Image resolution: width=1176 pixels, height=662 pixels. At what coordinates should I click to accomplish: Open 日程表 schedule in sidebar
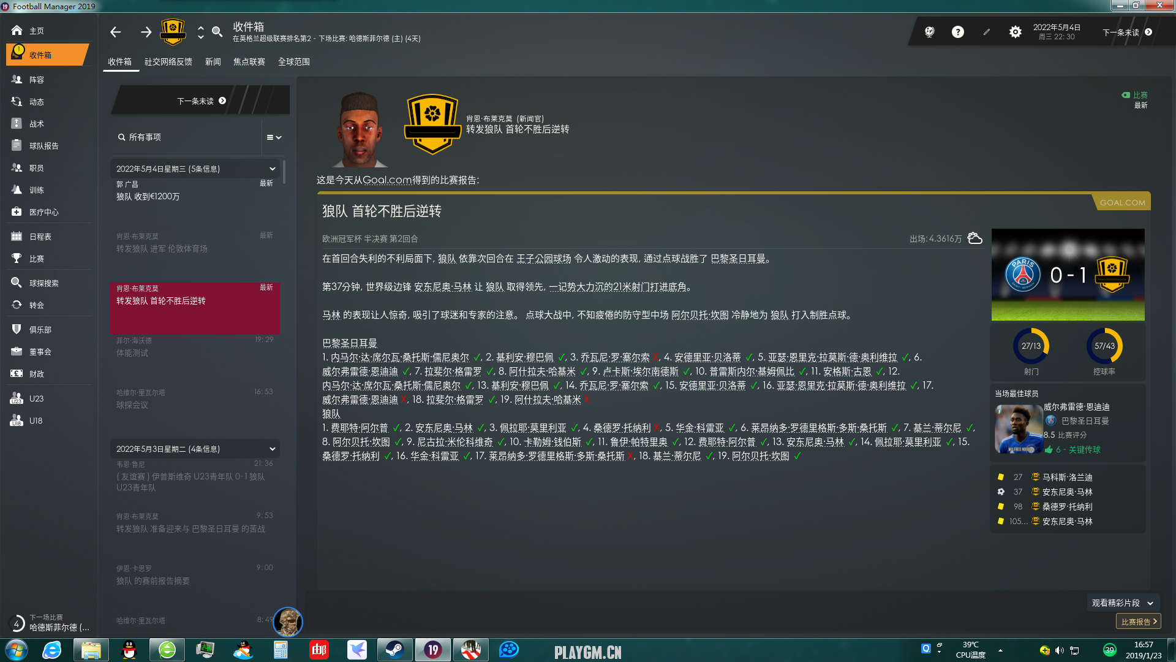pyautogui.click(x=49, y=237)
